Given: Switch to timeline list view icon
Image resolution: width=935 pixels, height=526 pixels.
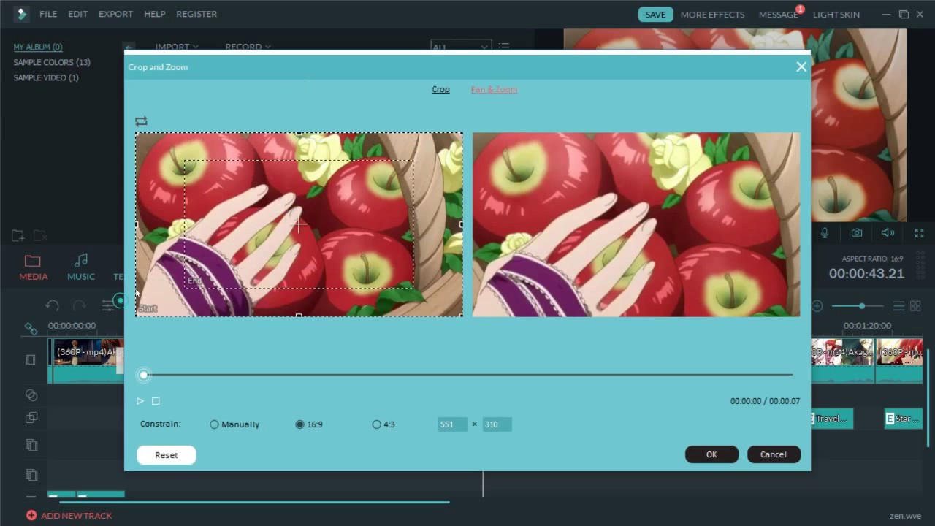Looking at the screenshot, I should tap(899, 306).
